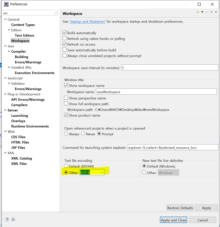Image resolution: width=220 pixels, height=227 pixels.
Task: Click Restore Defaults button
Action: click(180, 208)
